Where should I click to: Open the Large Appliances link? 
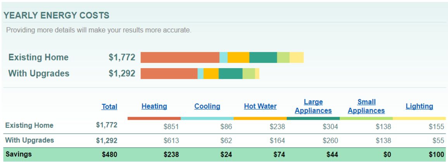pyautogui.click(x=313, y=106)
